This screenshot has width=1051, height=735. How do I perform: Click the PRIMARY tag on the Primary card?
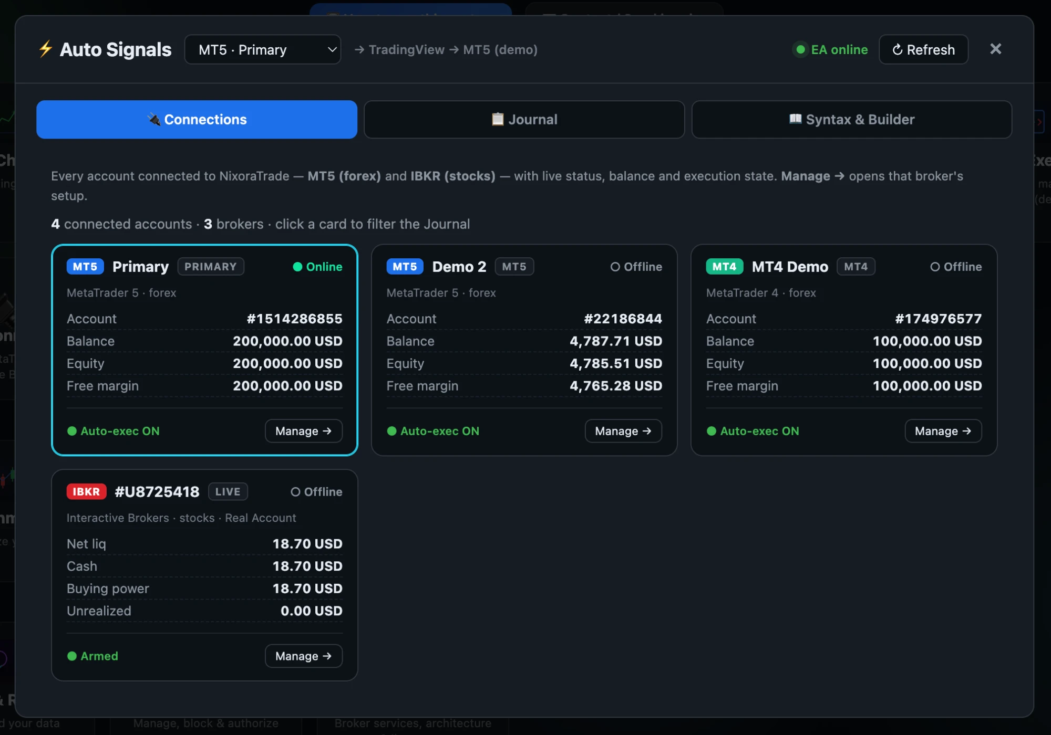tap(211, 267)
